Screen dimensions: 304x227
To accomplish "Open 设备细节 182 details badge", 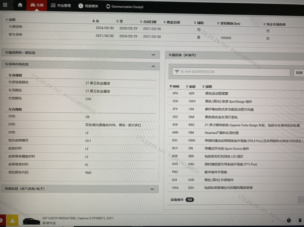I will 189,200.
